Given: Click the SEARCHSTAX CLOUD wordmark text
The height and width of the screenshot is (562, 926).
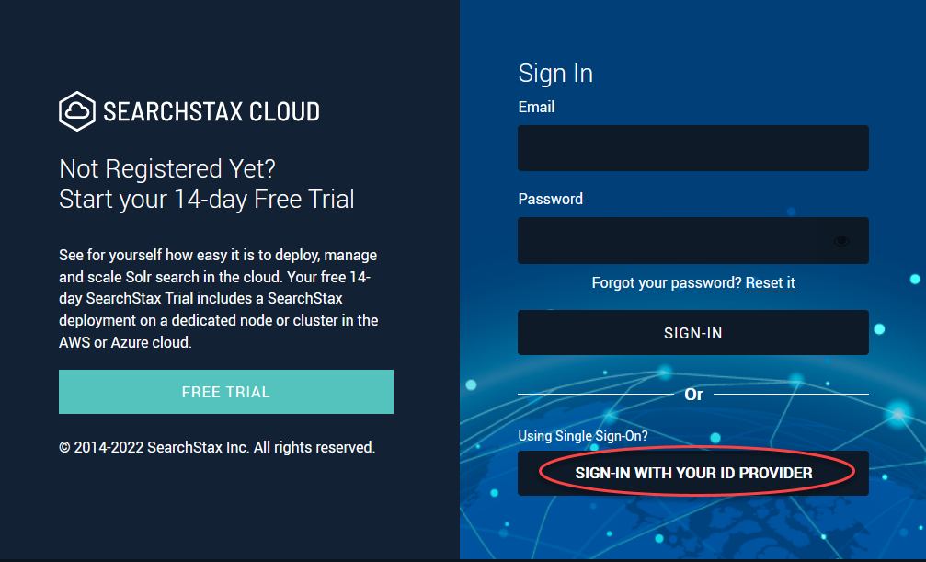Looking at the screenshot, I should click(x=211, y=111).
